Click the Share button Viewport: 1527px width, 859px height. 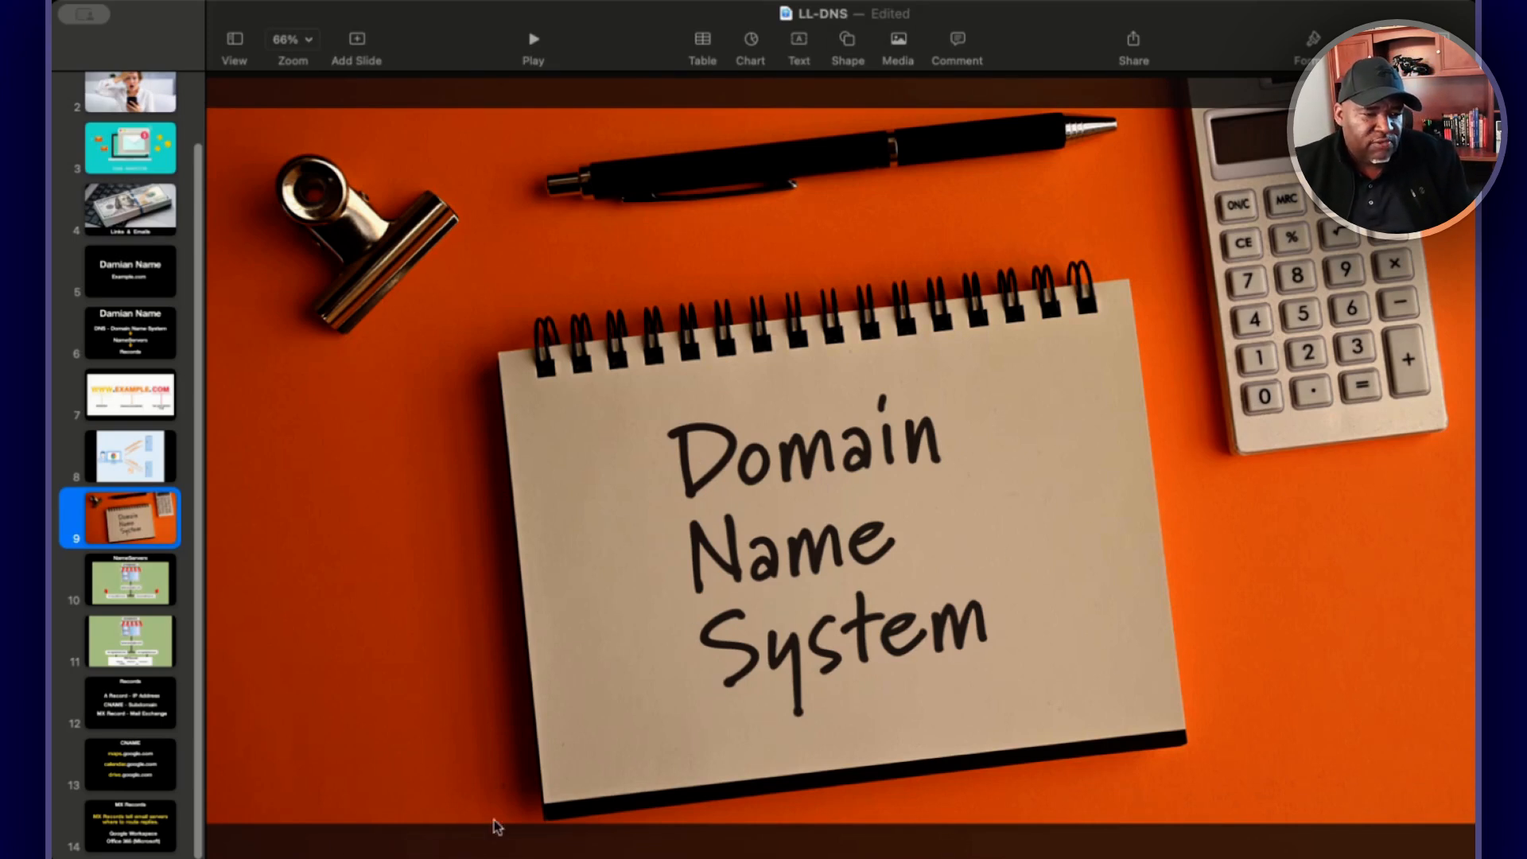point(1133,48)
